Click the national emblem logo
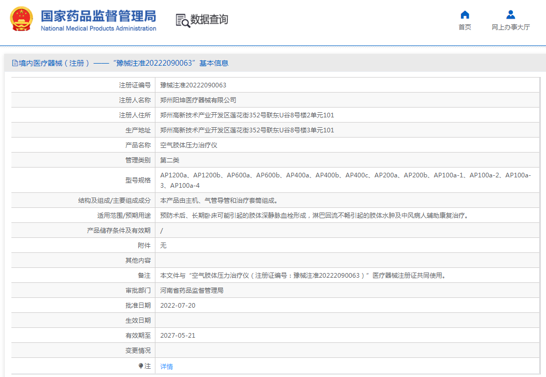Screen dimensions: 546x377 click(22, 19)
